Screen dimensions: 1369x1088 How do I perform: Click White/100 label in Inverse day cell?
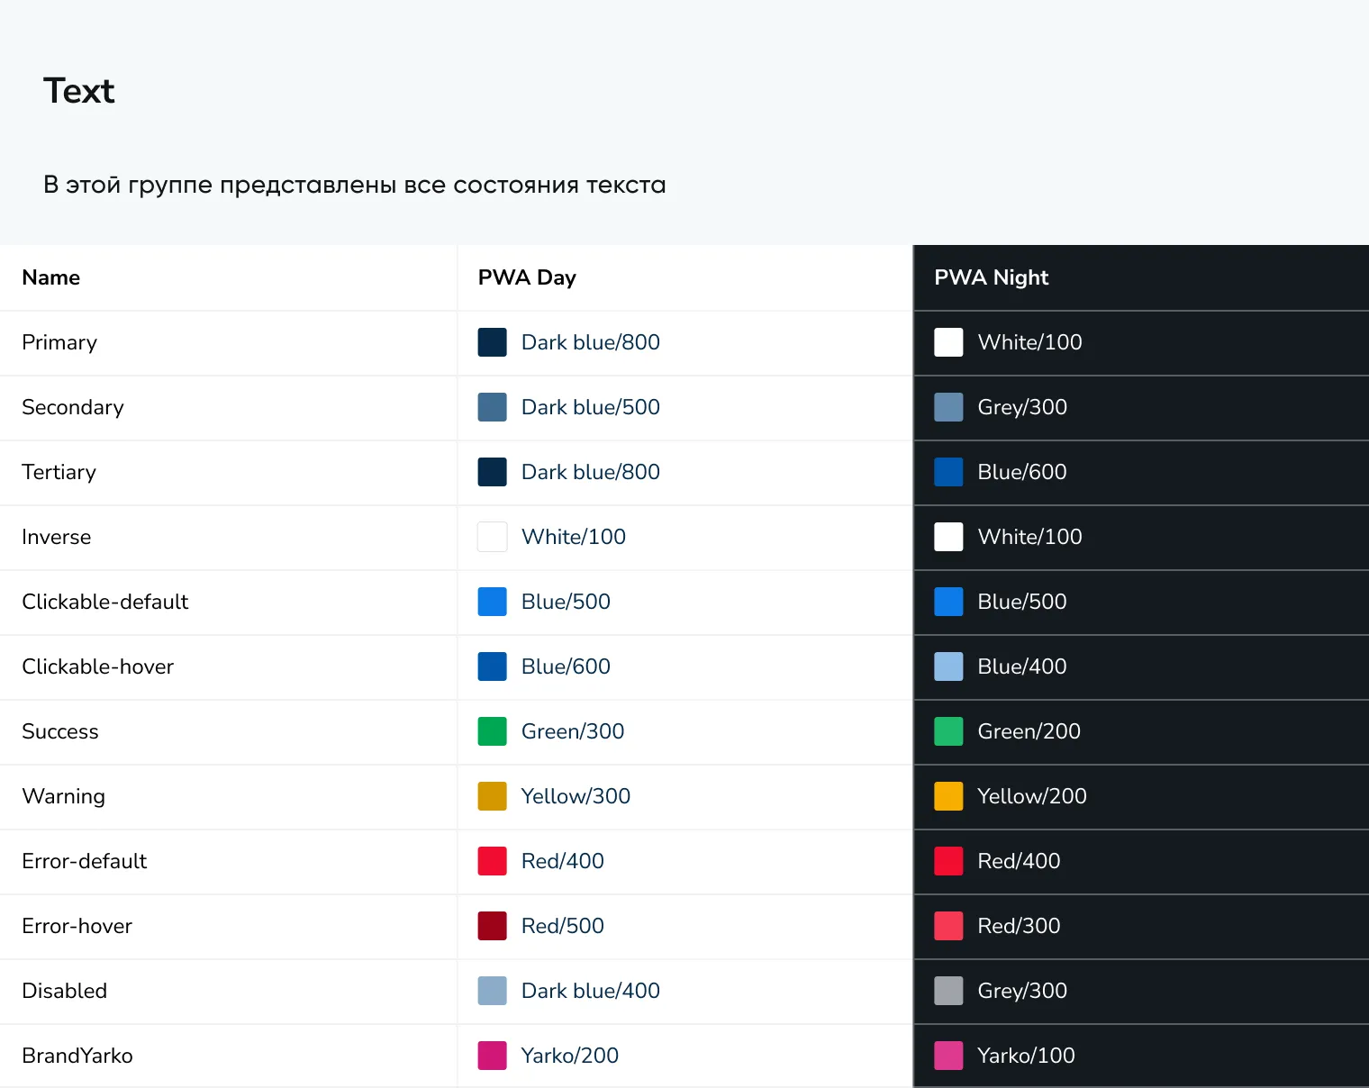pyautogui.click(x=574, y=537)
